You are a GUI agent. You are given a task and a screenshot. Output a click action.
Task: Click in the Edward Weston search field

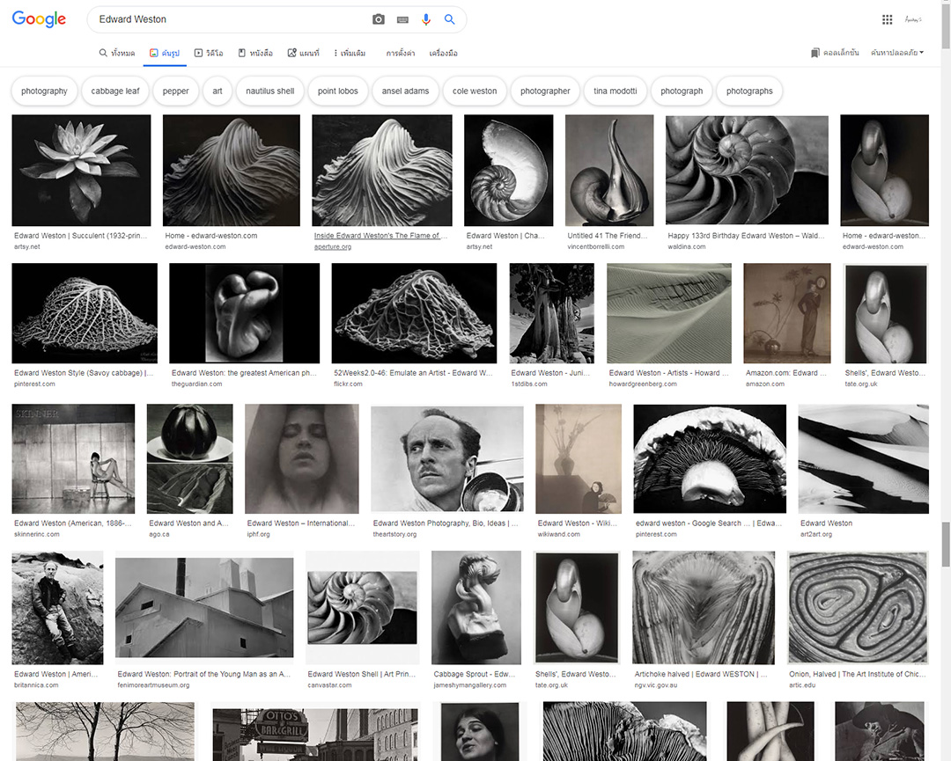click(x=229, y=19)
